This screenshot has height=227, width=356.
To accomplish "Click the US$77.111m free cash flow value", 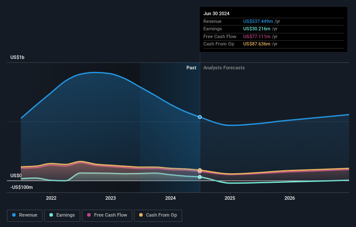I will [x=257, y=36].
